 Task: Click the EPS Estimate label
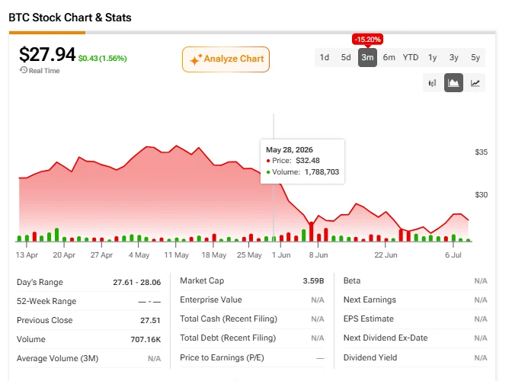tap(369, 319)
